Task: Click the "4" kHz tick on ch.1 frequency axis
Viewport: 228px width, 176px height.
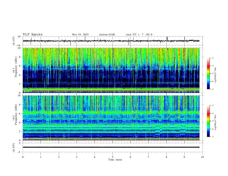Action: pyautogui.click(x=20, y=75)
